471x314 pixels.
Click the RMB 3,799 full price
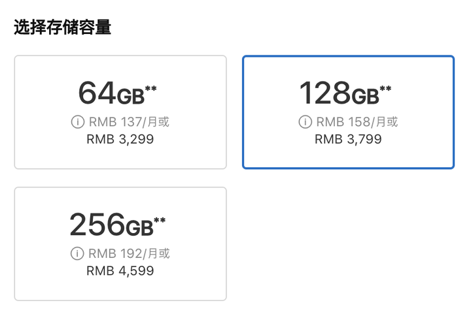[348, 139]
